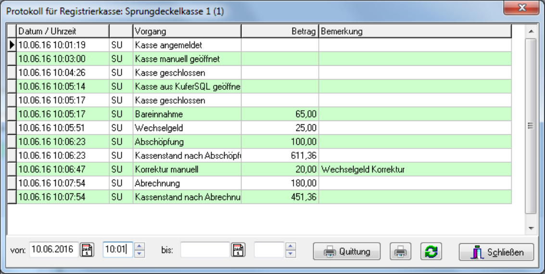Click the row selector of the 10:01:19 row
Screen dimensions: 545x274
click(x=12, y=45)
